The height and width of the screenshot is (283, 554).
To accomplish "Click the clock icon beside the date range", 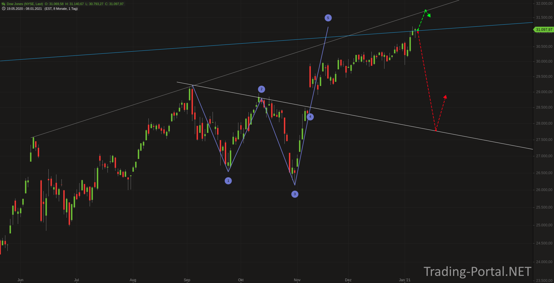I will 4,9.
